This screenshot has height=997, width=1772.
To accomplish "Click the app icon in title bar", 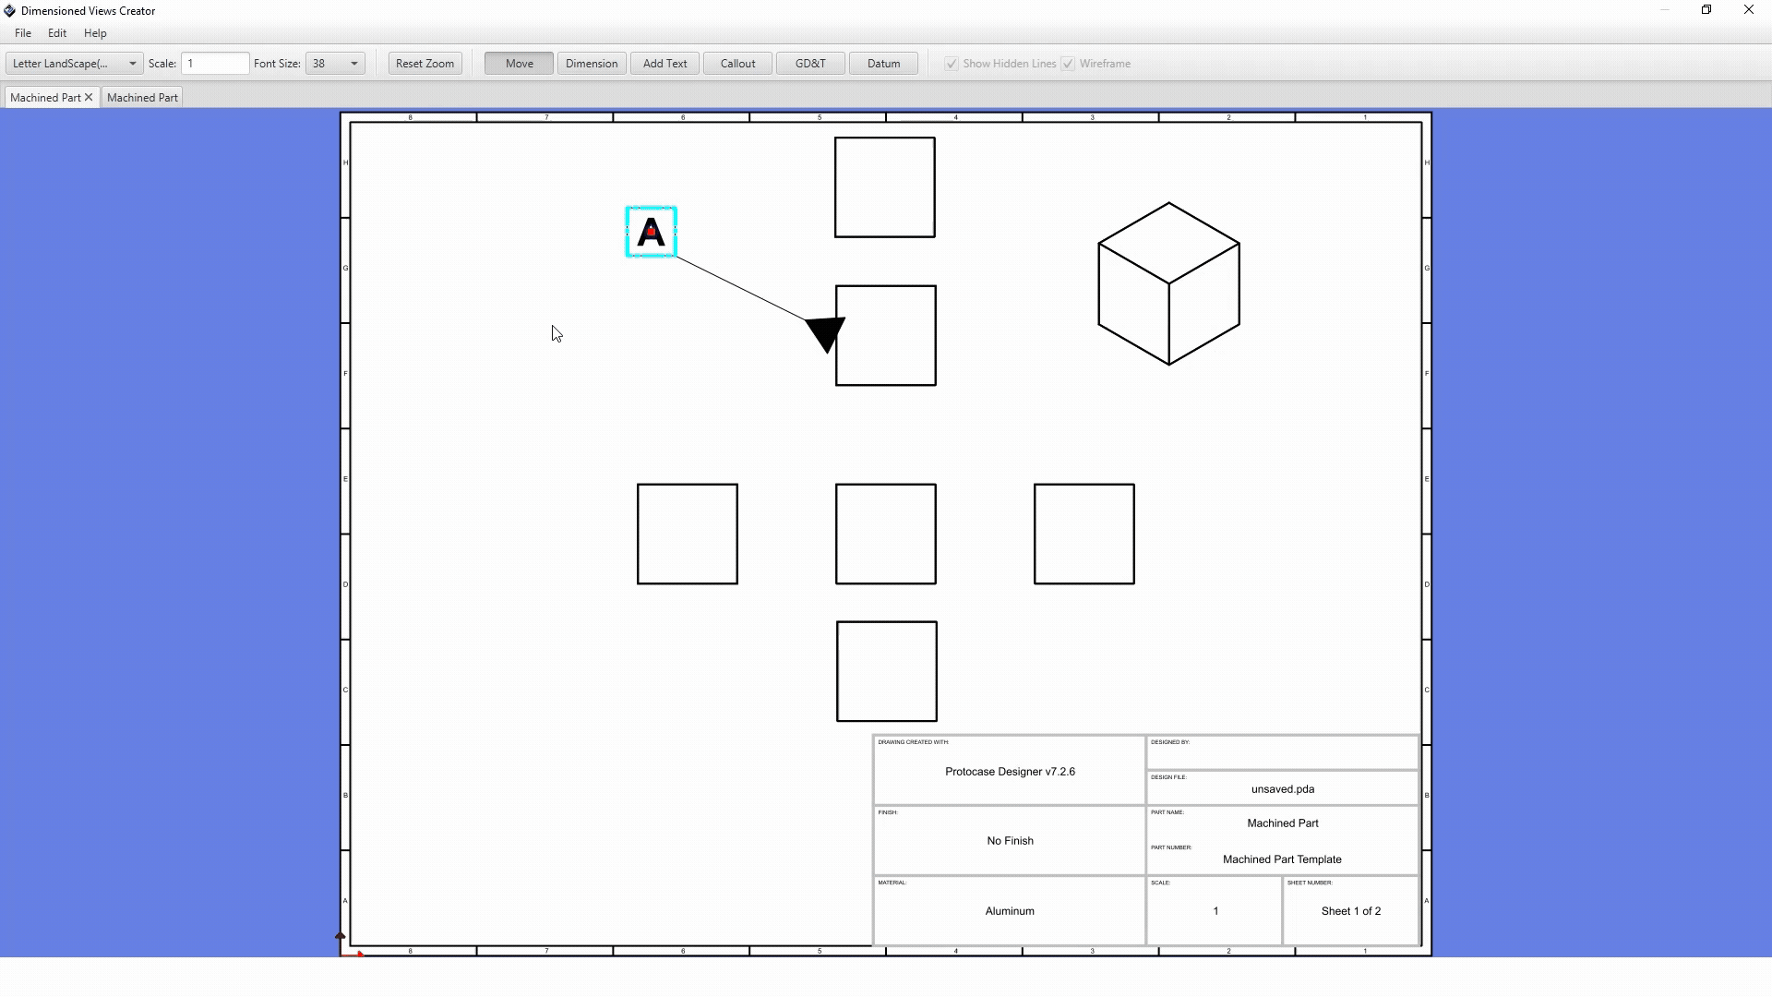I will 9,11.
